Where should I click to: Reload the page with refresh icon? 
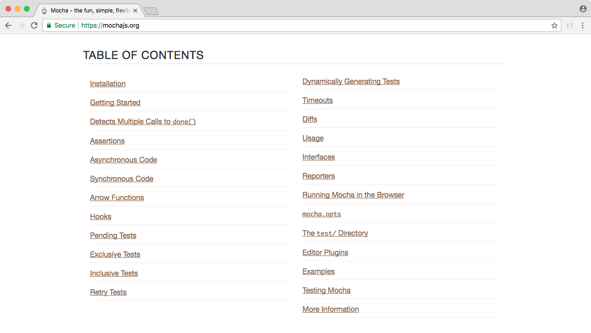tap(34, 25)
